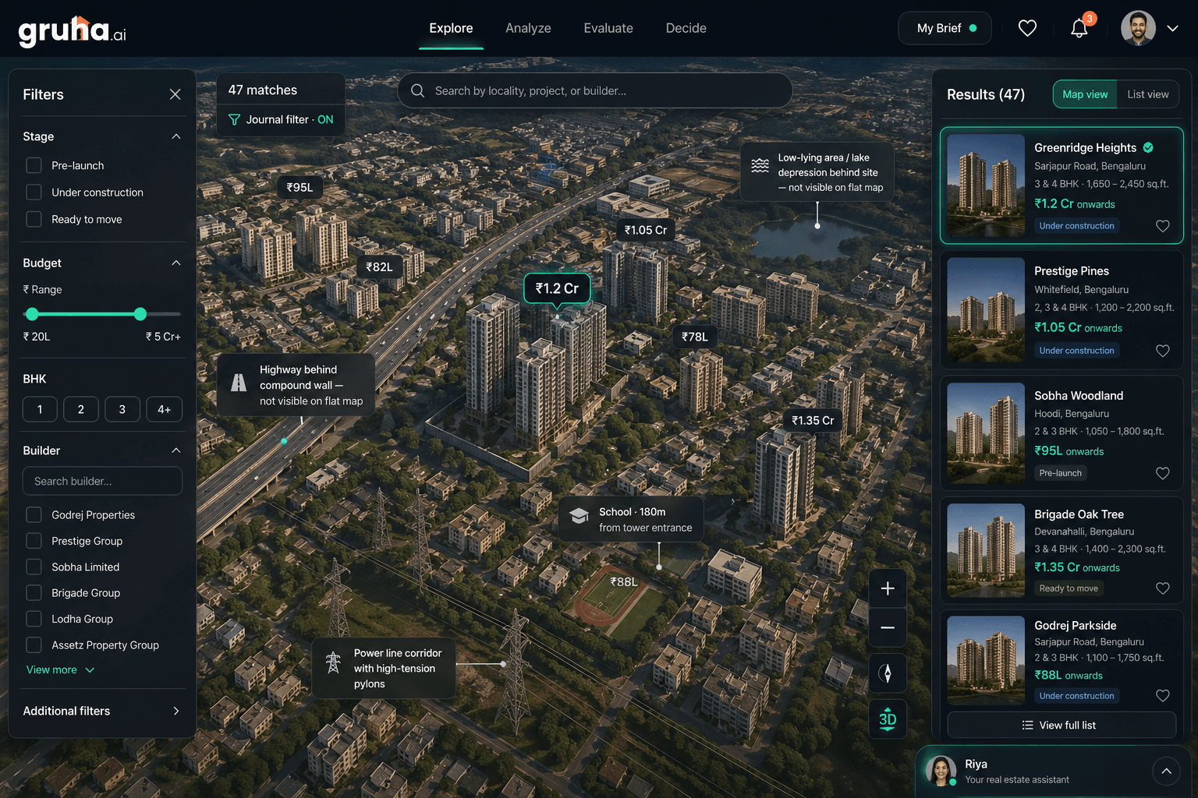Close the Filters panel

click(x=175, y=94)
